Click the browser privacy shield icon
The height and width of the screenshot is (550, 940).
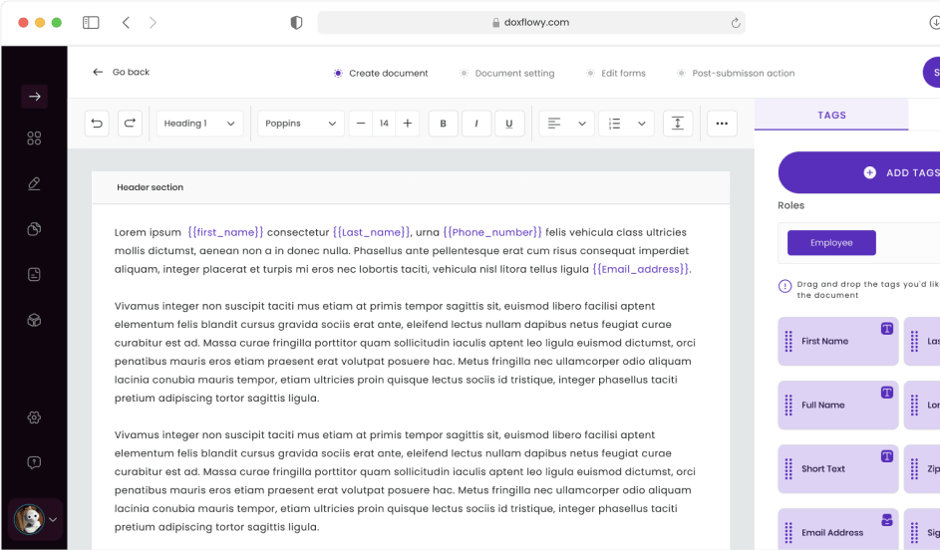[x=296, y=23]
